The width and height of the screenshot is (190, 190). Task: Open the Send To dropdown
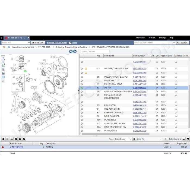coord(161,139)
